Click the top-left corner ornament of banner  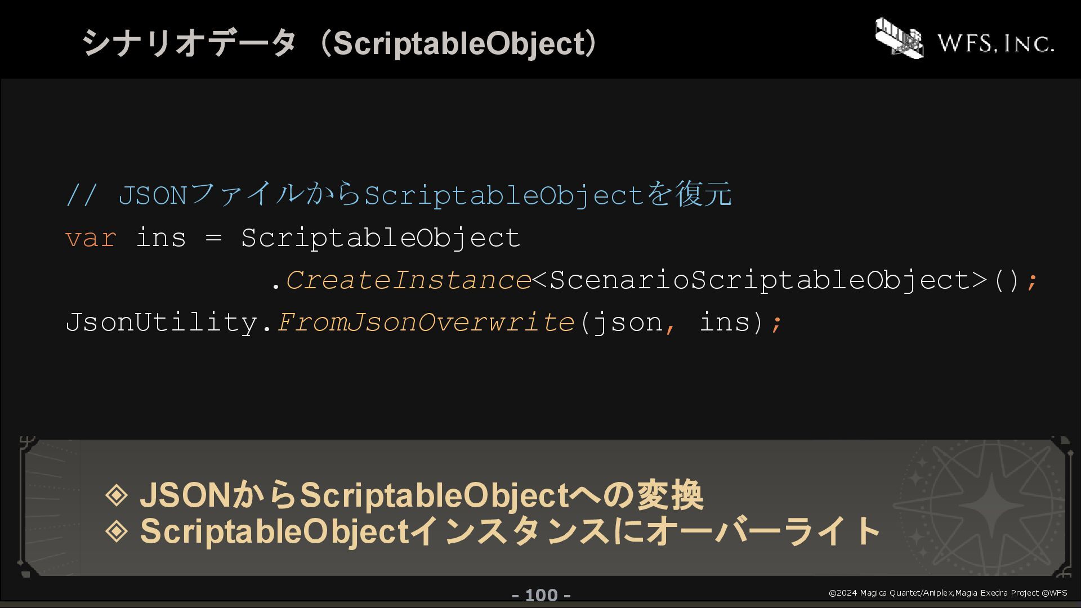tap(27, 445)
